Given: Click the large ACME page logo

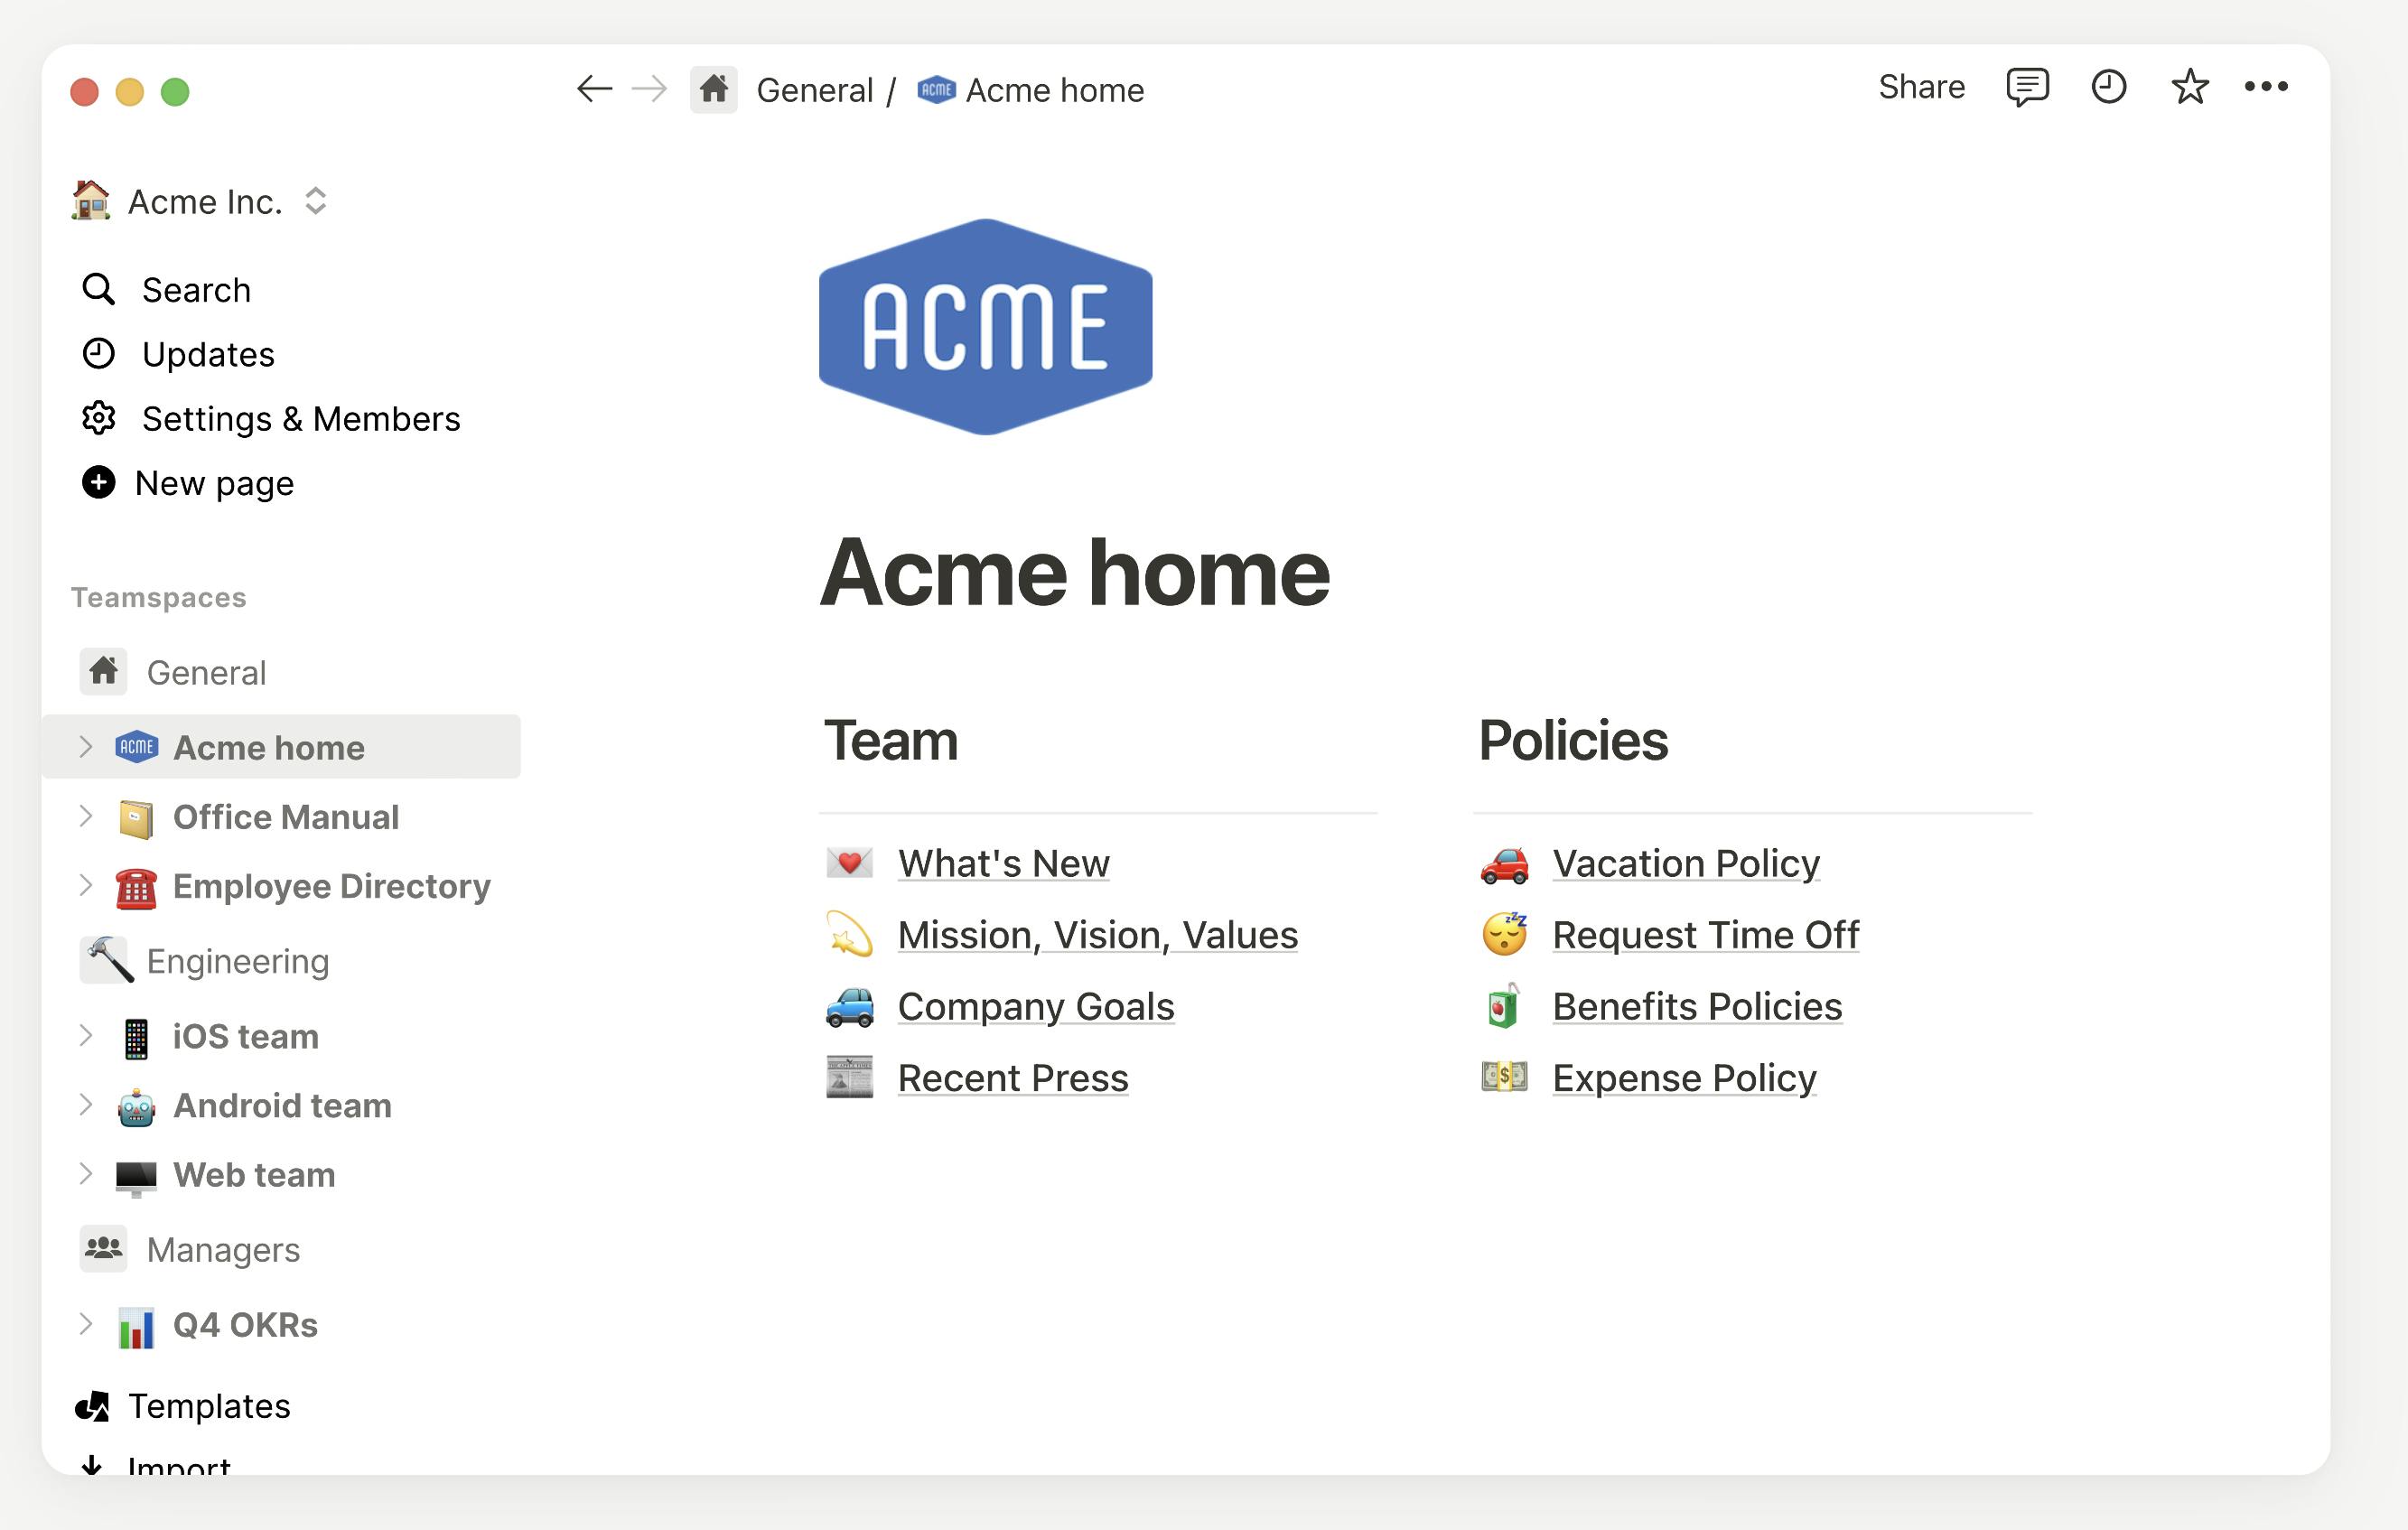Looking at the screenshot, I should click(985, 327).
